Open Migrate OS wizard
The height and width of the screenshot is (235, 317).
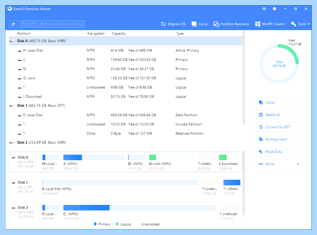[173, 24]
